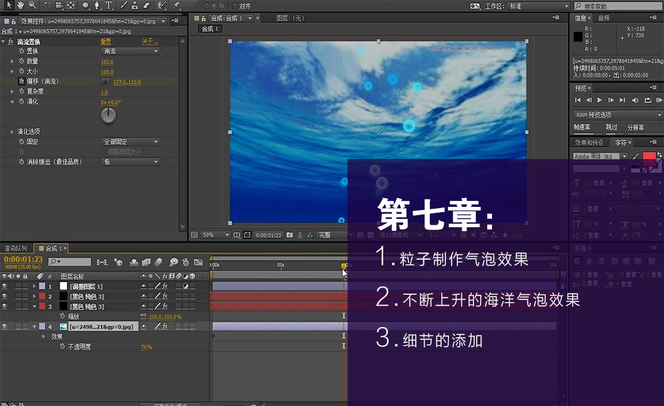Viewport: 664px width, 406px height.
Task: Expand the 数量 property triangle
Action: click(x=13, y=61)
